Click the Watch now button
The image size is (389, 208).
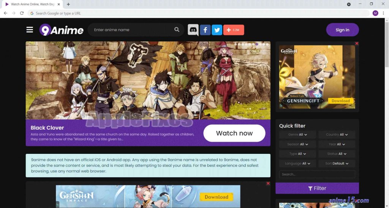234,133
